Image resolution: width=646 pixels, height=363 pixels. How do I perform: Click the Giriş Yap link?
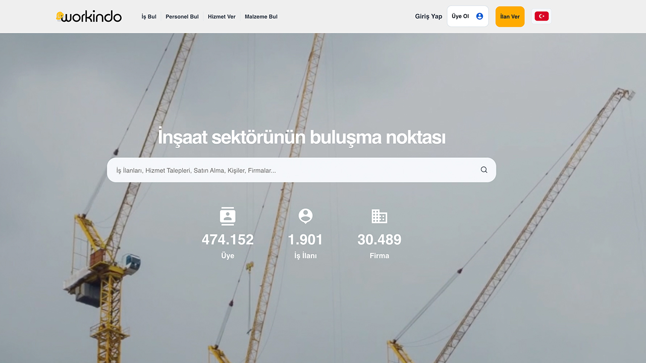point(428,17)
